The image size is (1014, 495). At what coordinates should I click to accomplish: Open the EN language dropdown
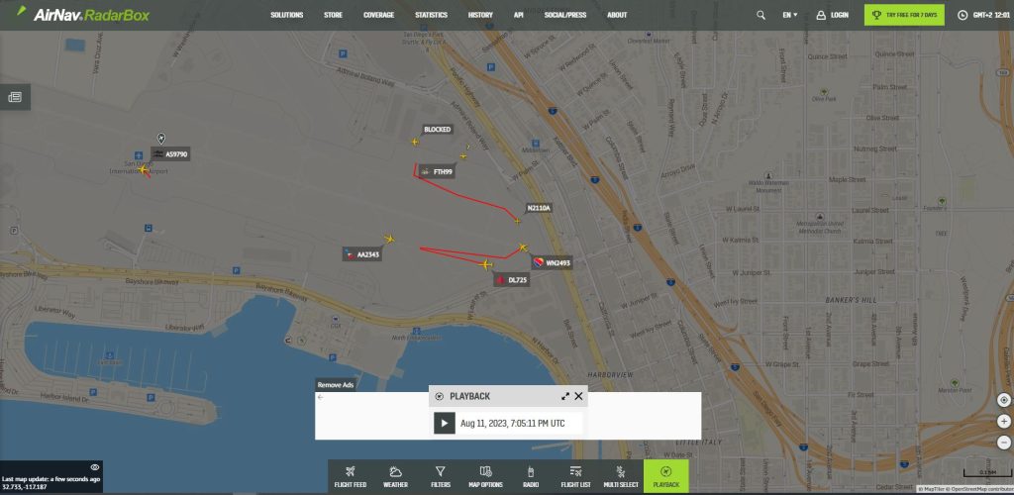789,15
